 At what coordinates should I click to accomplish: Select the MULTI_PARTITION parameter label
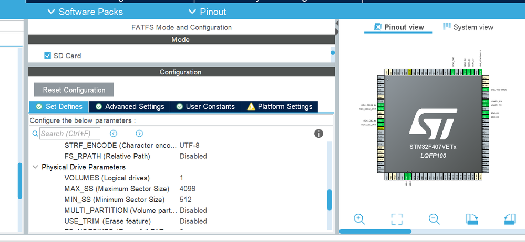coord(121,210)
